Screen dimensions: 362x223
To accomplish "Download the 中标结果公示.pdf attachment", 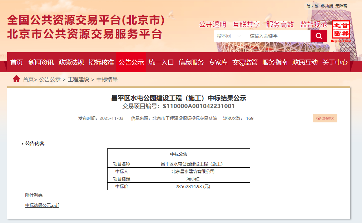I will (42, 206).
